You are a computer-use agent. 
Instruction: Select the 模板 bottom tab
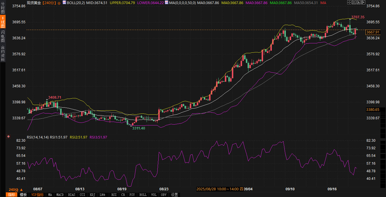pyautogui.click(x=23, y=195)
